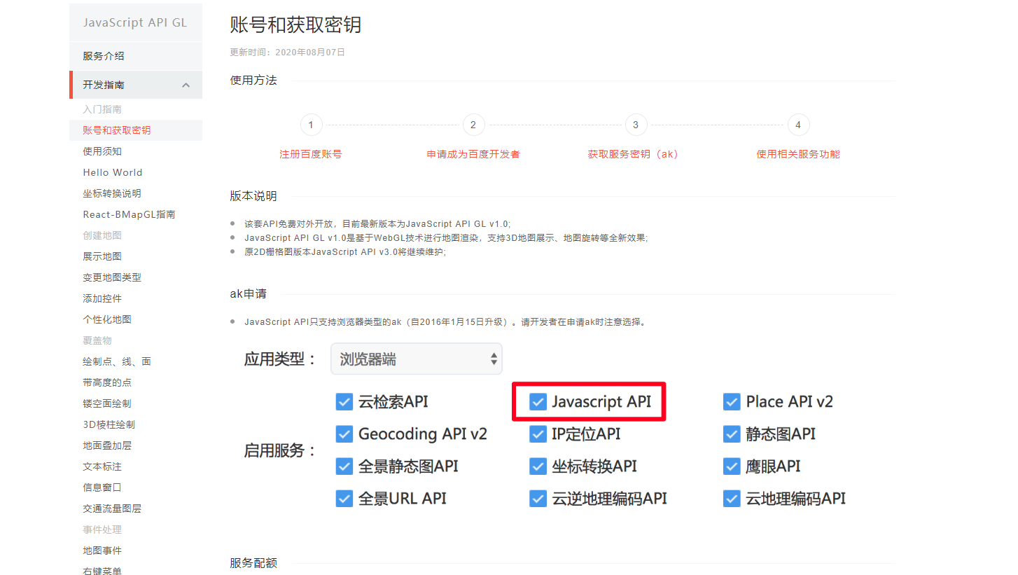The height and width of the screenshot is (575, 1018).
Task: Click the 启用服务： label
Action: [280, 450]
